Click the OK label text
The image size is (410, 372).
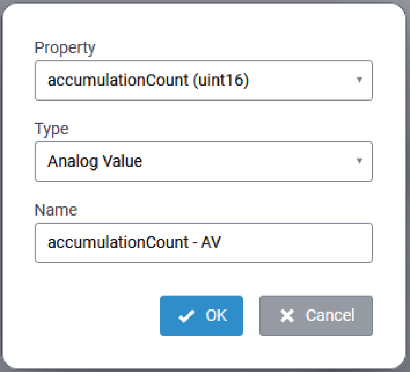coord(217,316)
